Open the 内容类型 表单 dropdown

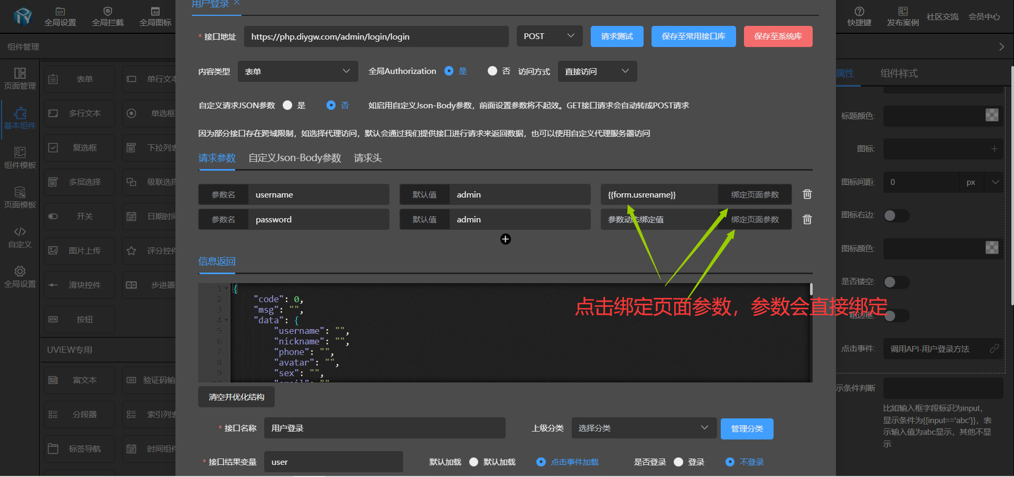pyautogui.click(x=298, y=71)
